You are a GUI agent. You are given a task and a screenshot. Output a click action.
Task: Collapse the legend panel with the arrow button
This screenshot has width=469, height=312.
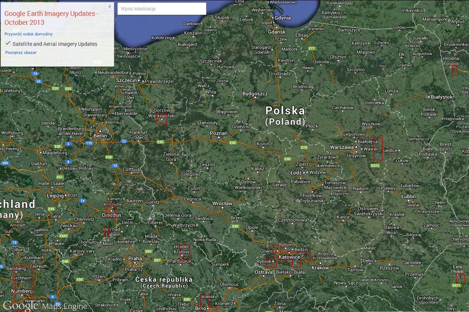pos(109,7)
